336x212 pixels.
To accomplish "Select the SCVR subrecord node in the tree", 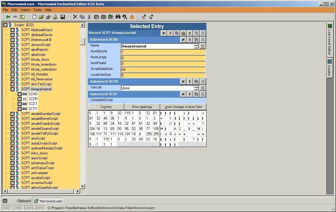I will pos(33,99).
